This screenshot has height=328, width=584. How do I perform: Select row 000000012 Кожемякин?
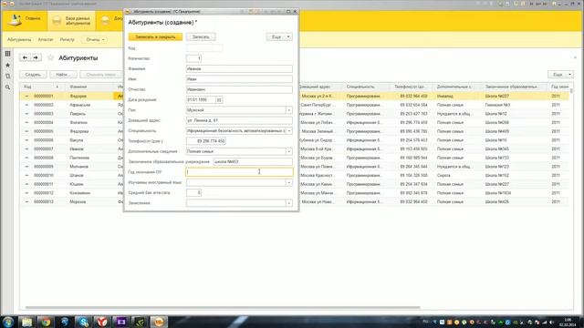pos(294,193)
